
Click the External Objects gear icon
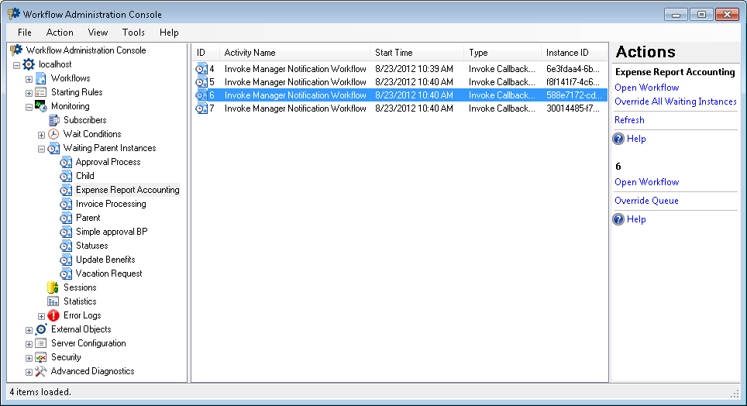pos(41,329)
